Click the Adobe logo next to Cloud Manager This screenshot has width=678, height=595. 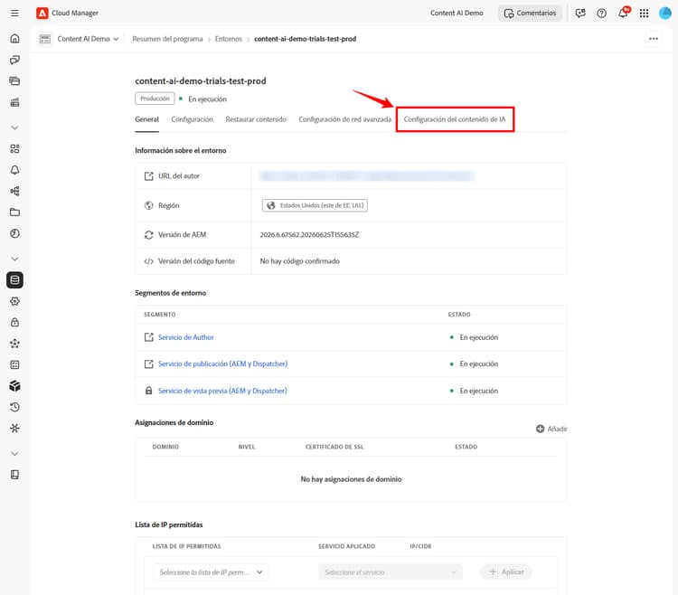42,13
